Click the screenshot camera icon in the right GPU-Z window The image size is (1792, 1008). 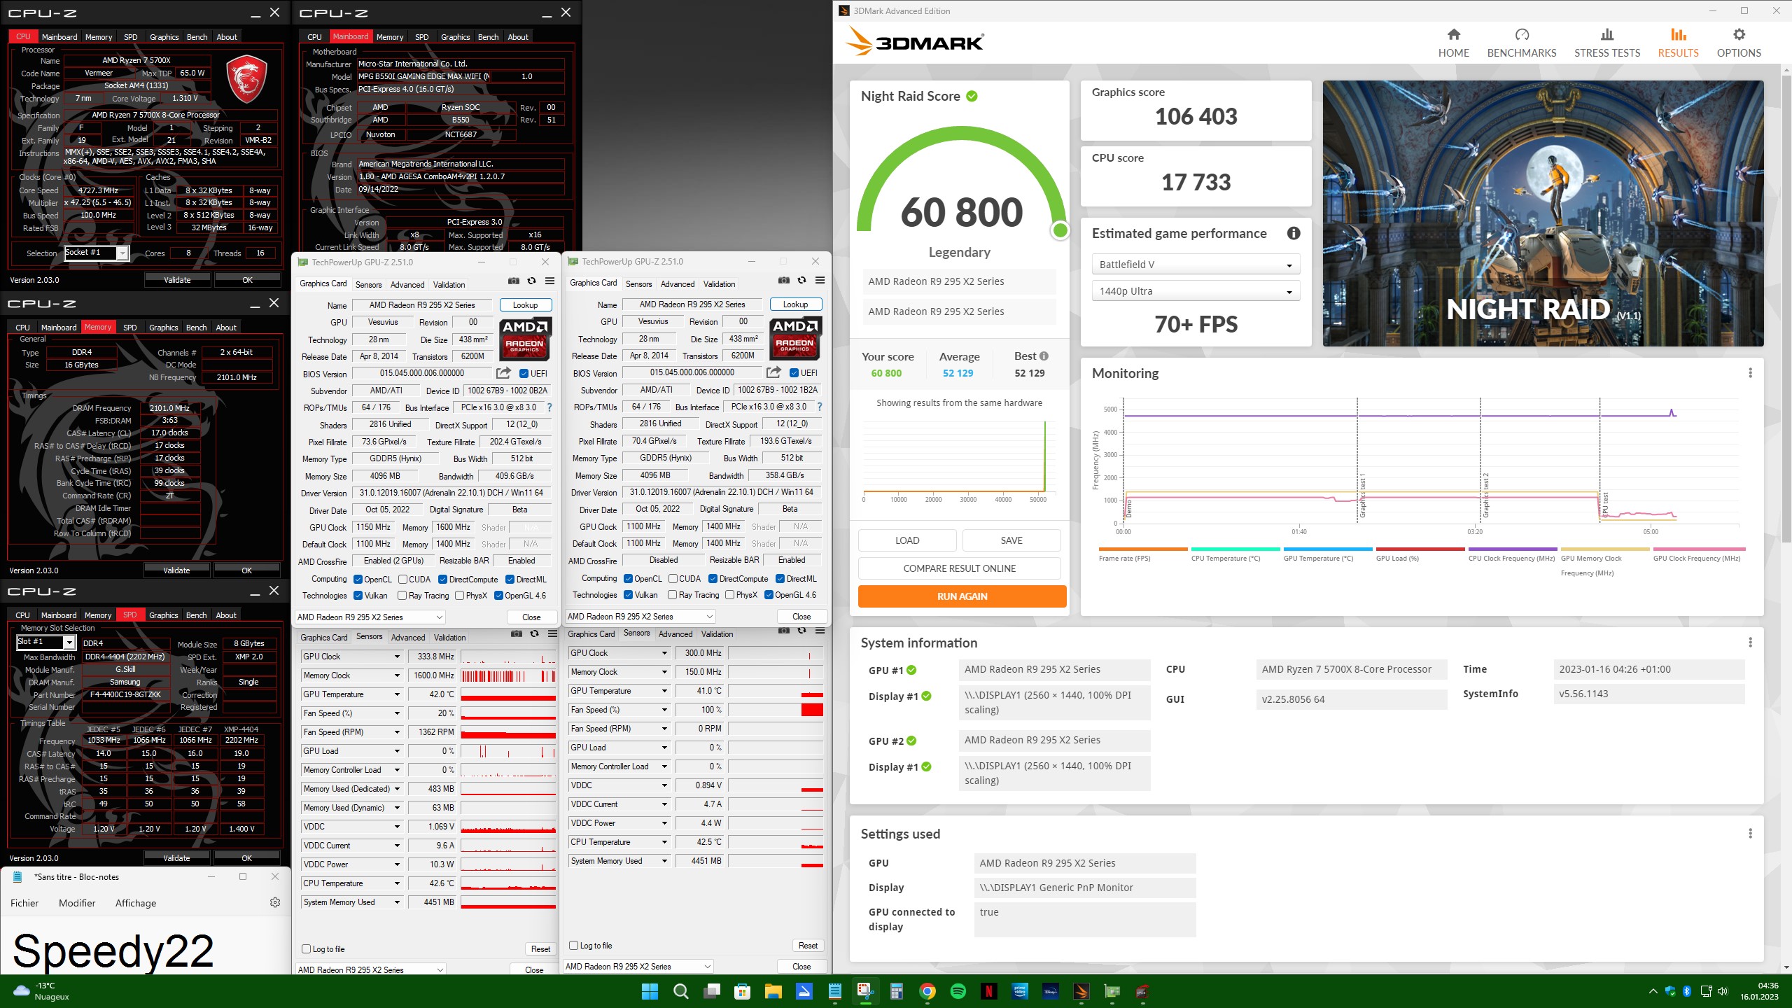tap(784, 281)
